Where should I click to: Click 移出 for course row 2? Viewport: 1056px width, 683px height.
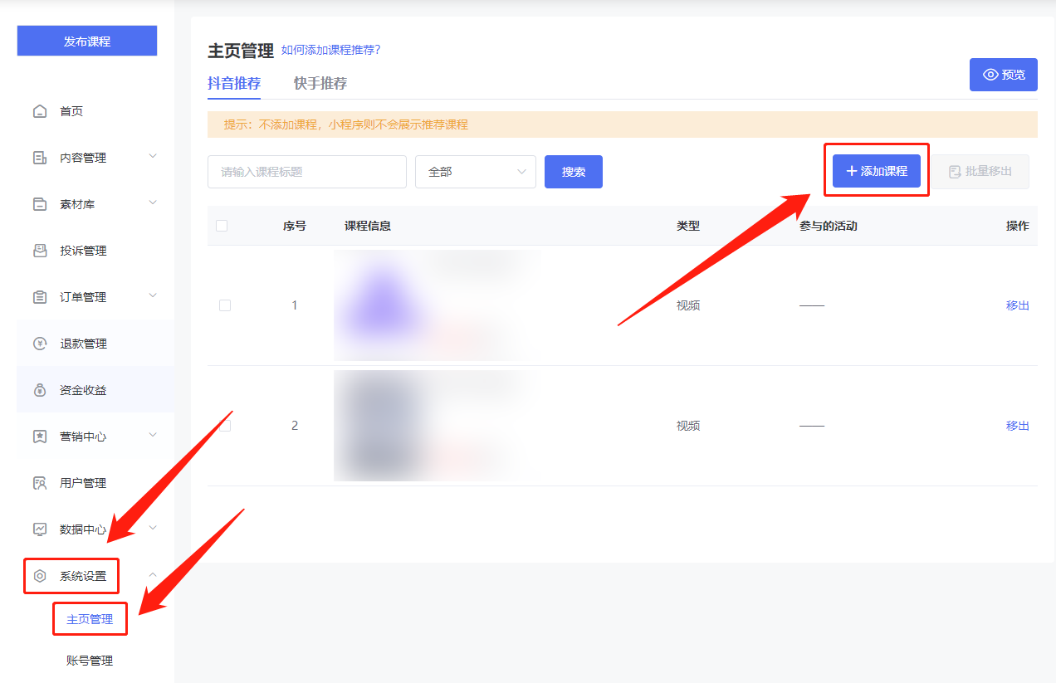[x=1018, y=426]
